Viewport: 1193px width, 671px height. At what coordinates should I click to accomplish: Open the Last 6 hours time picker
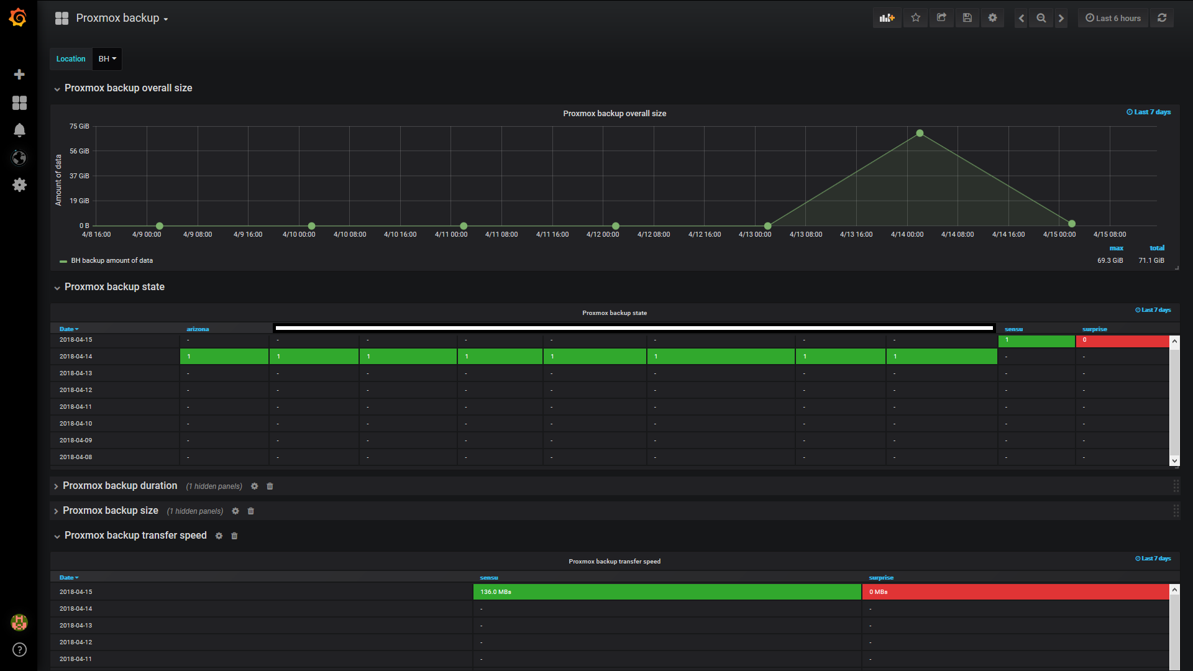[x=1113, y=18]
